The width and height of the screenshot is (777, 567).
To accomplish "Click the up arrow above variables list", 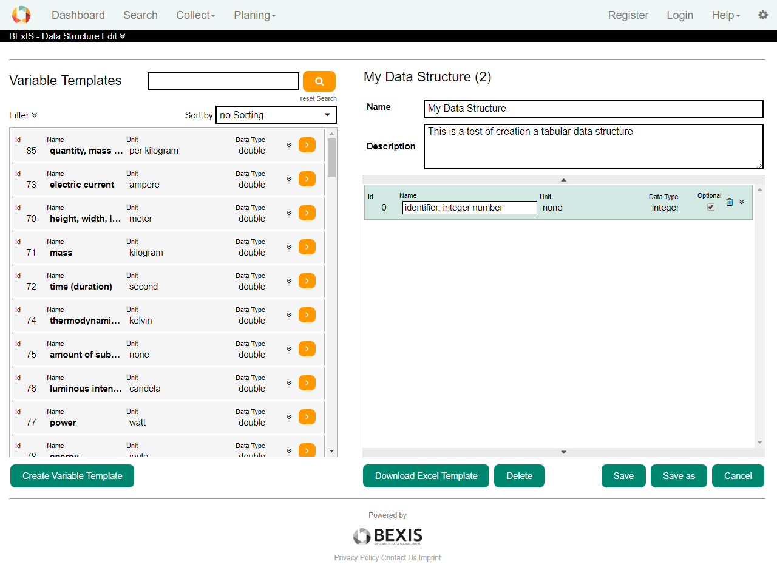I will pos(563,180).
